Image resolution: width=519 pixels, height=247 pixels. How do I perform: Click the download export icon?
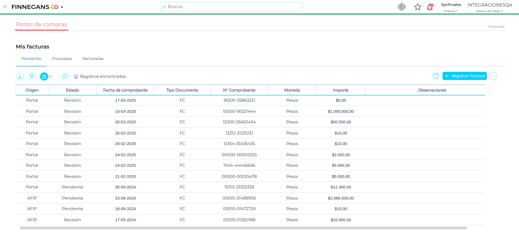20,76
